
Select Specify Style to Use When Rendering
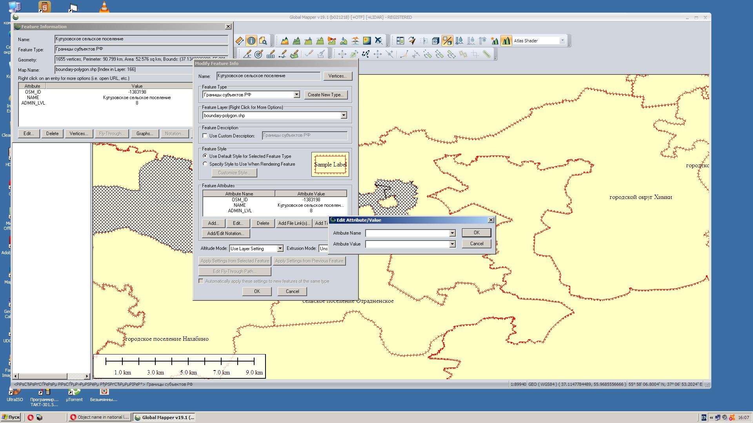[x=205, y=164]
